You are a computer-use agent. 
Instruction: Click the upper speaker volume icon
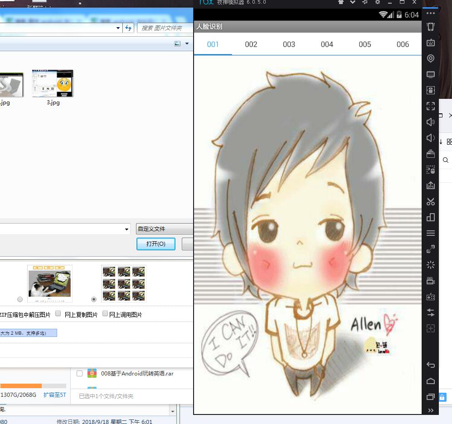431,122
